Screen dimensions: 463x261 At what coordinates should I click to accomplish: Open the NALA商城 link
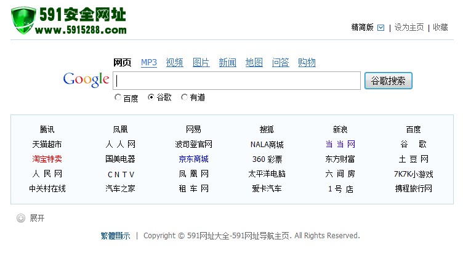267,145
